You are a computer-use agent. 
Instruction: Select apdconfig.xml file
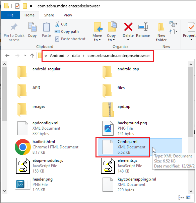coord(39,128)
